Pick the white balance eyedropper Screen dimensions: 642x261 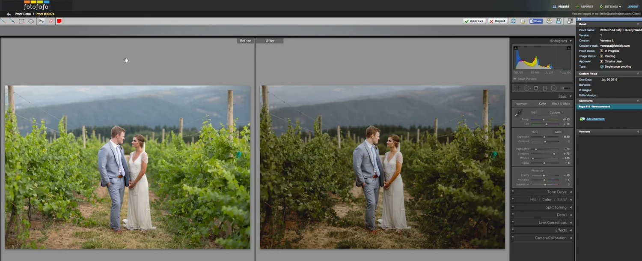click(x=518, y=113)
